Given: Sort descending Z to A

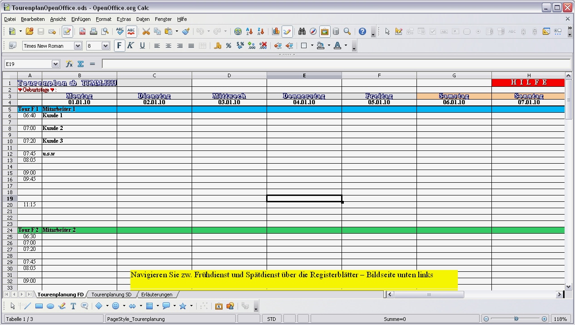Looking at the screenshot, I should click(260, 31).
